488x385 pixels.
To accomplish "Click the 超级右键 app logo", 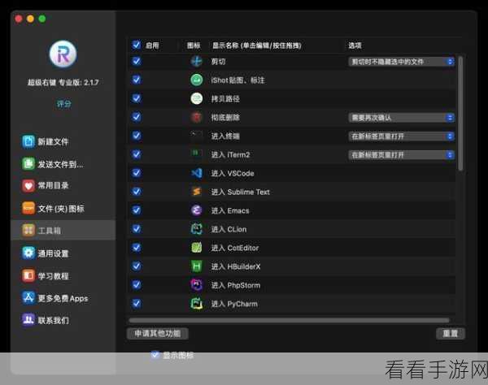I will pyautogui.click(x=63, y=54).
